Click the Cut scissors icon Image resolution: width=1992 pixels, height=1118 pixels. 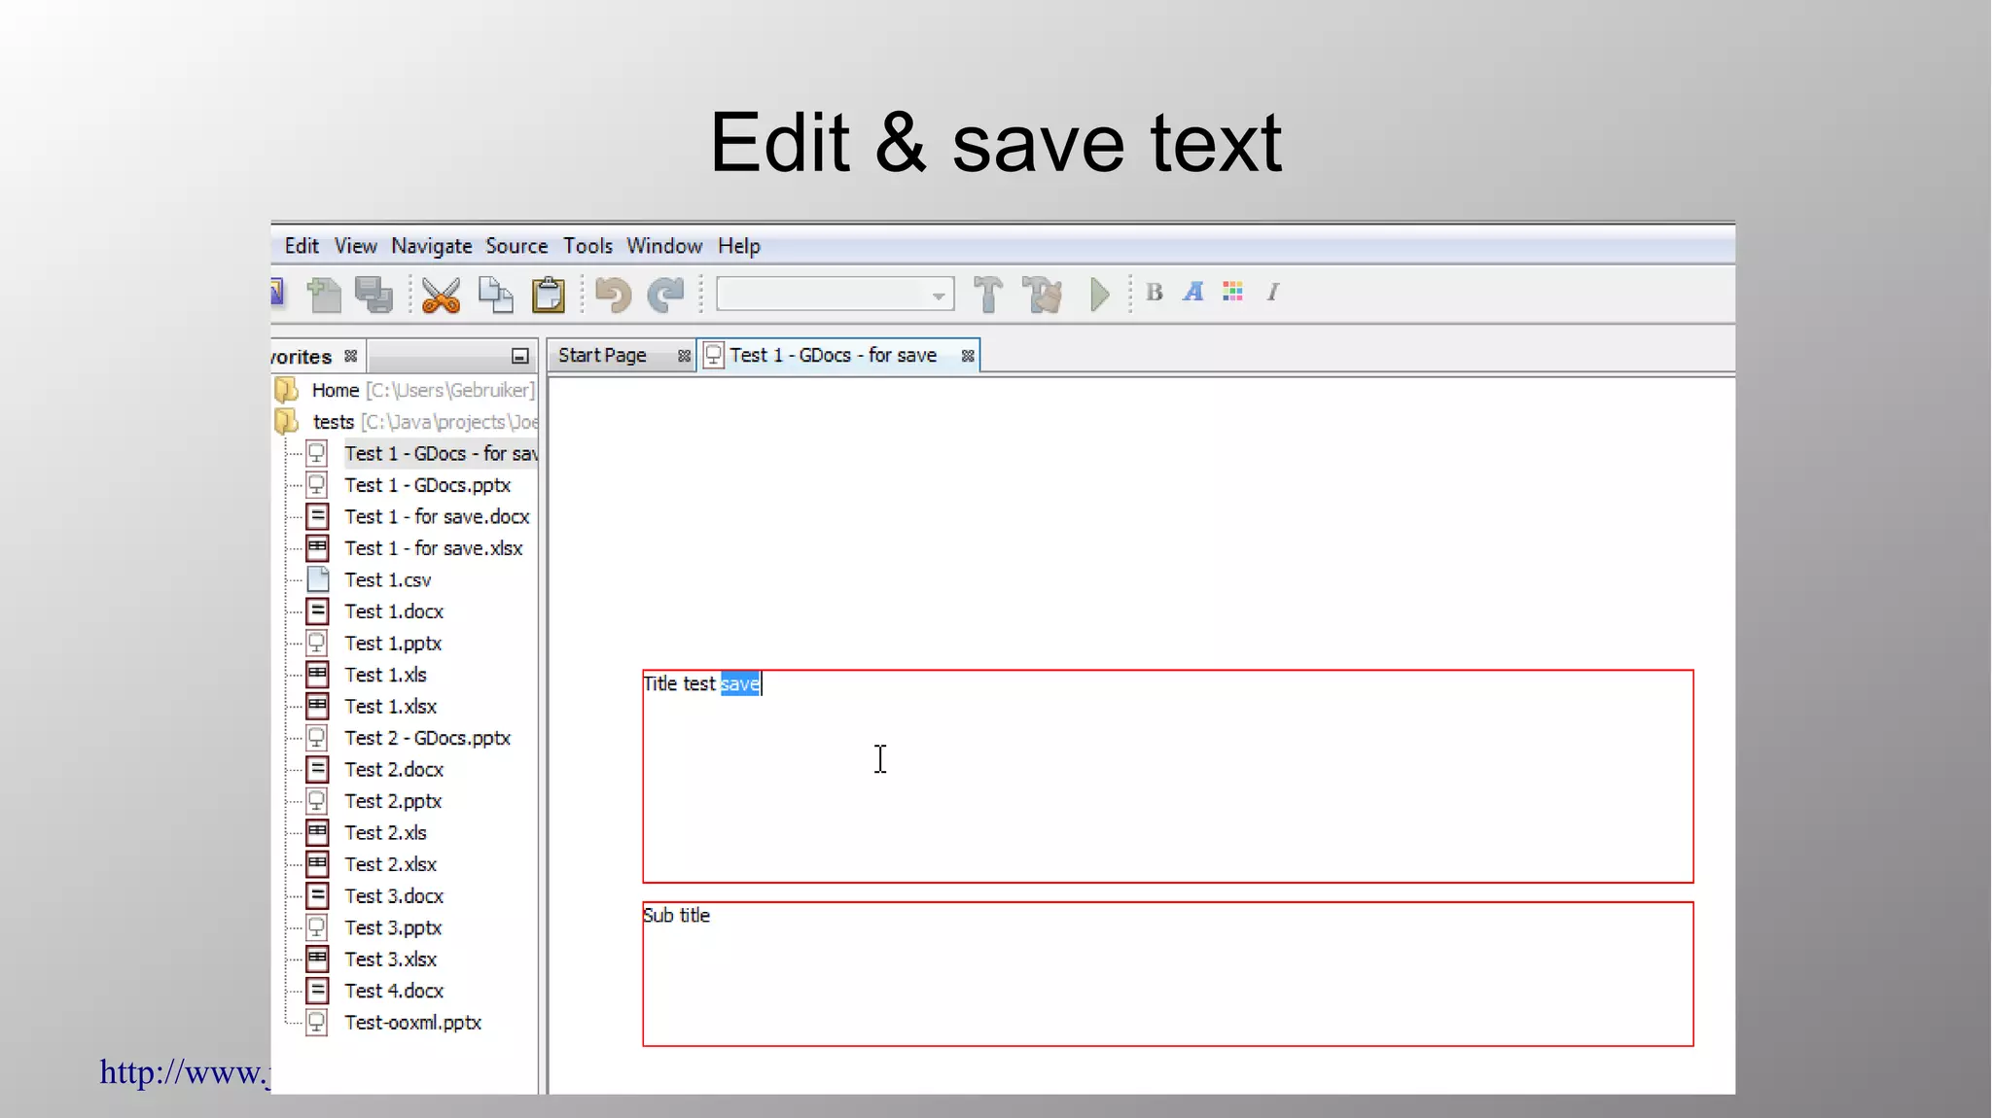pos(441,295)
